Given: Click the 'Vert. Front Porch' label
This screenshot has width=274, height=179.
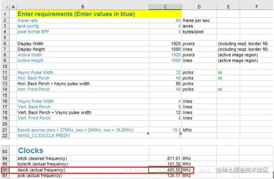Looking at the screenshot, I should click(34, 118).
